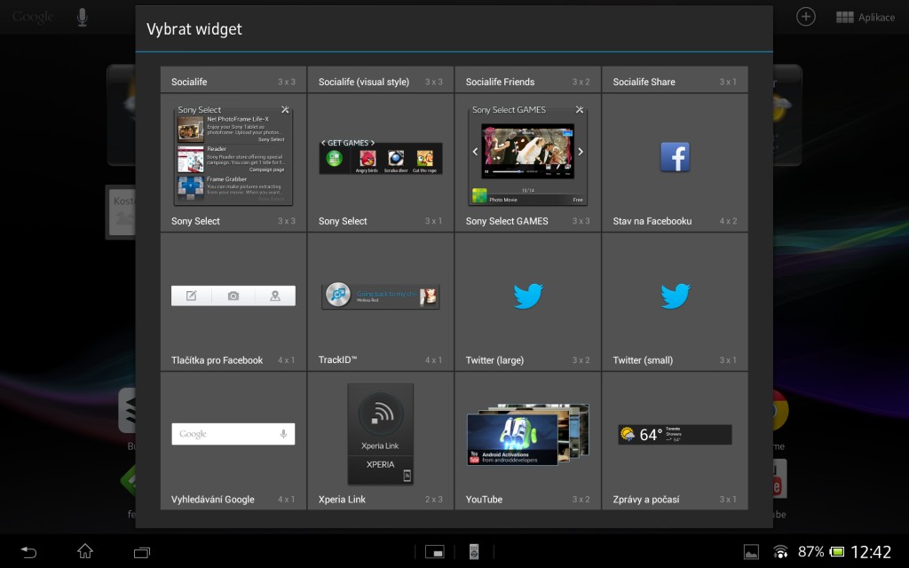Open the Sony Select widget news preview

tap(233, 156)
